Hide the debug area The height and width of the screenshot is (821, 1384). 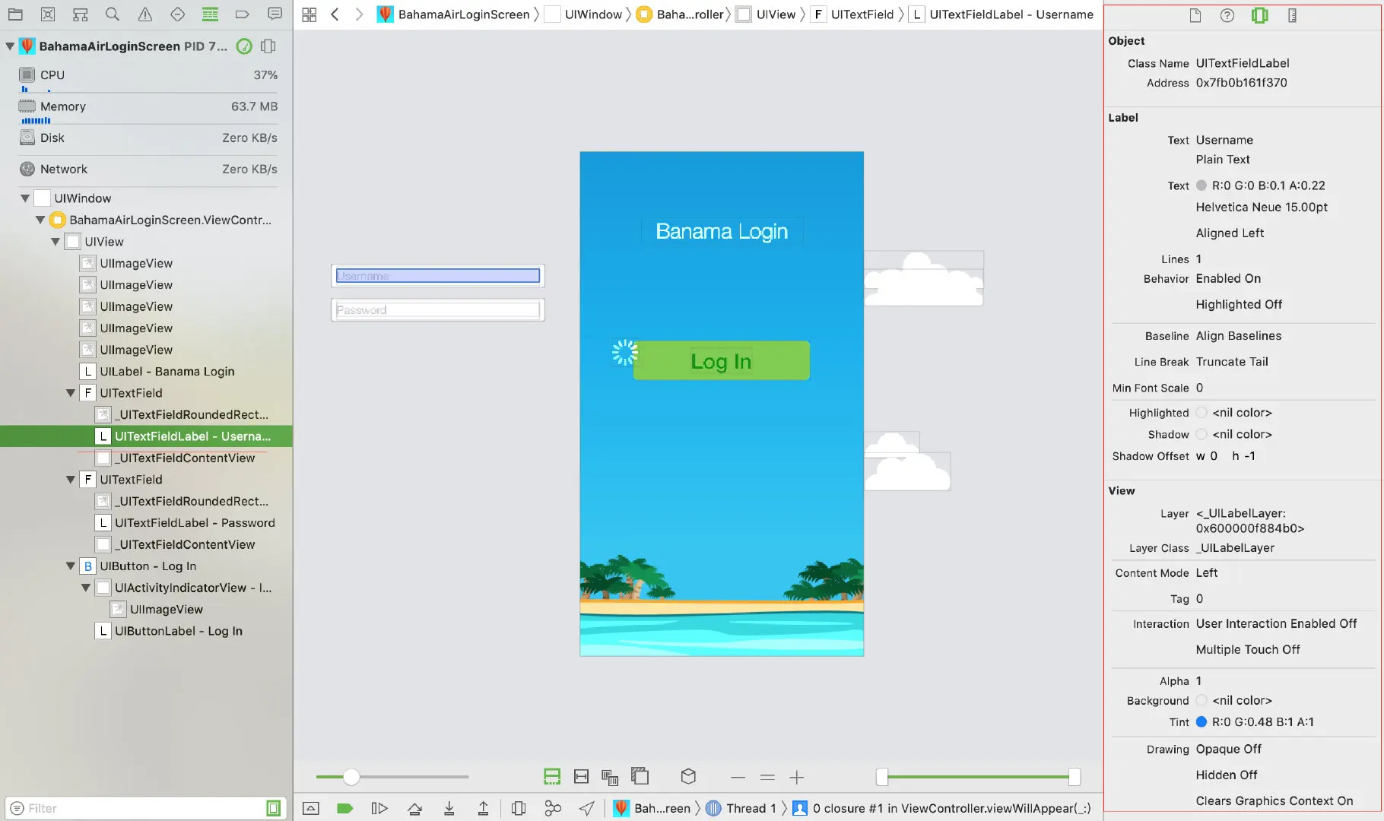coord(310,808)
